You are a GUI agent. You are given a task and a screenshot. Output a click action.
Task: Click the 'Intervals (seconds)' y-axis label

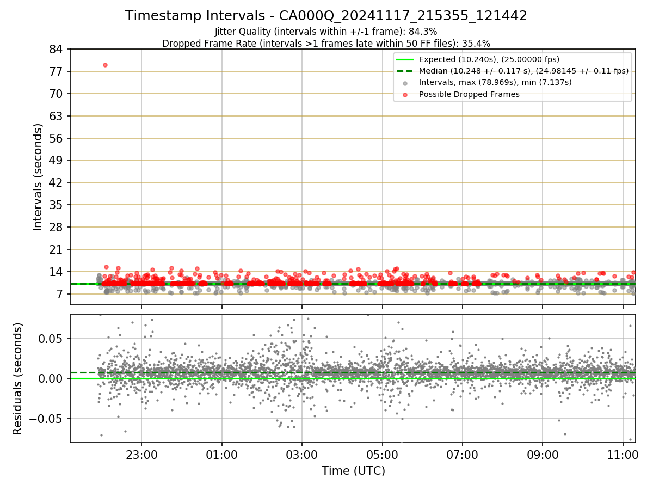click(38, 177)
